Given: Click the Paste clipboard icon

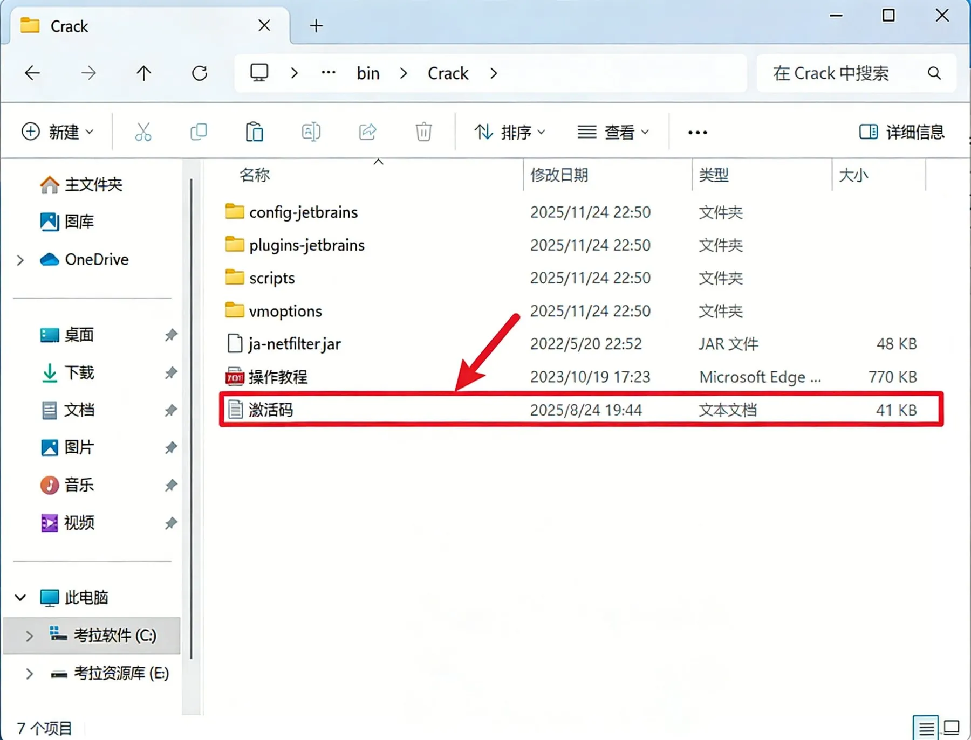Looking at the screenshot, I should [x=254, y=132].
